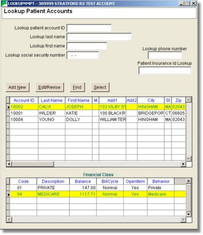Click the application icon in title bar
The height and width of the screenshot is (235, 203).
coord(4,3)
